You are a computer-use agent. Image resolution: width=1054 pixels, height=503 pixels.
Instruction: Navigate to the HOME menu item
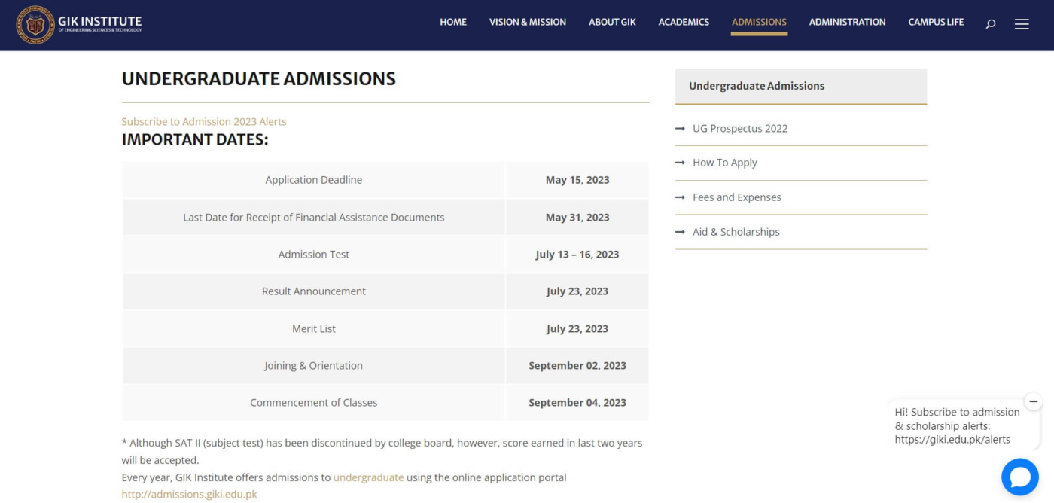pos(453,22)
